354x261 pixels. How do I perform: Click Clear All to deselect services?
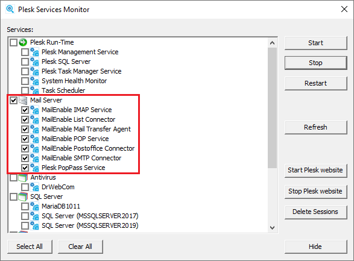point(80,247)
